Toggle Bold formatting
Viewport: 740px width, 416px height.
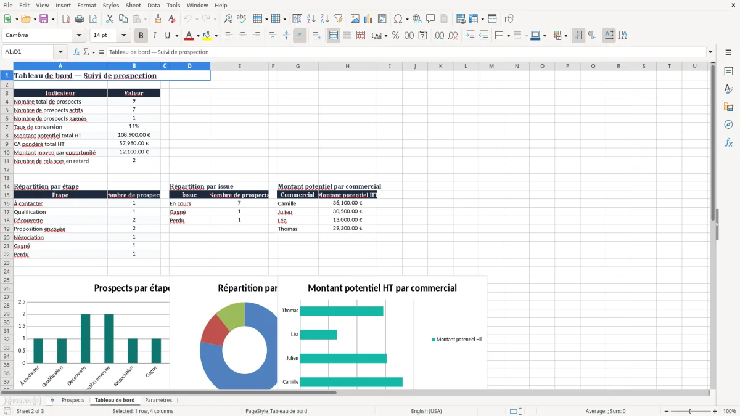tap(141, 36)
